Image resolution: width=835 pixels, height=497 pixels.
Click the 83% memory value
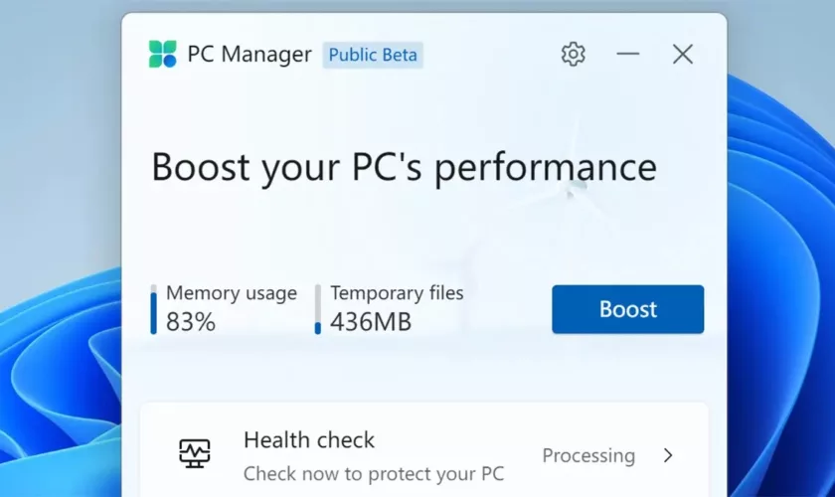[191, 322]
